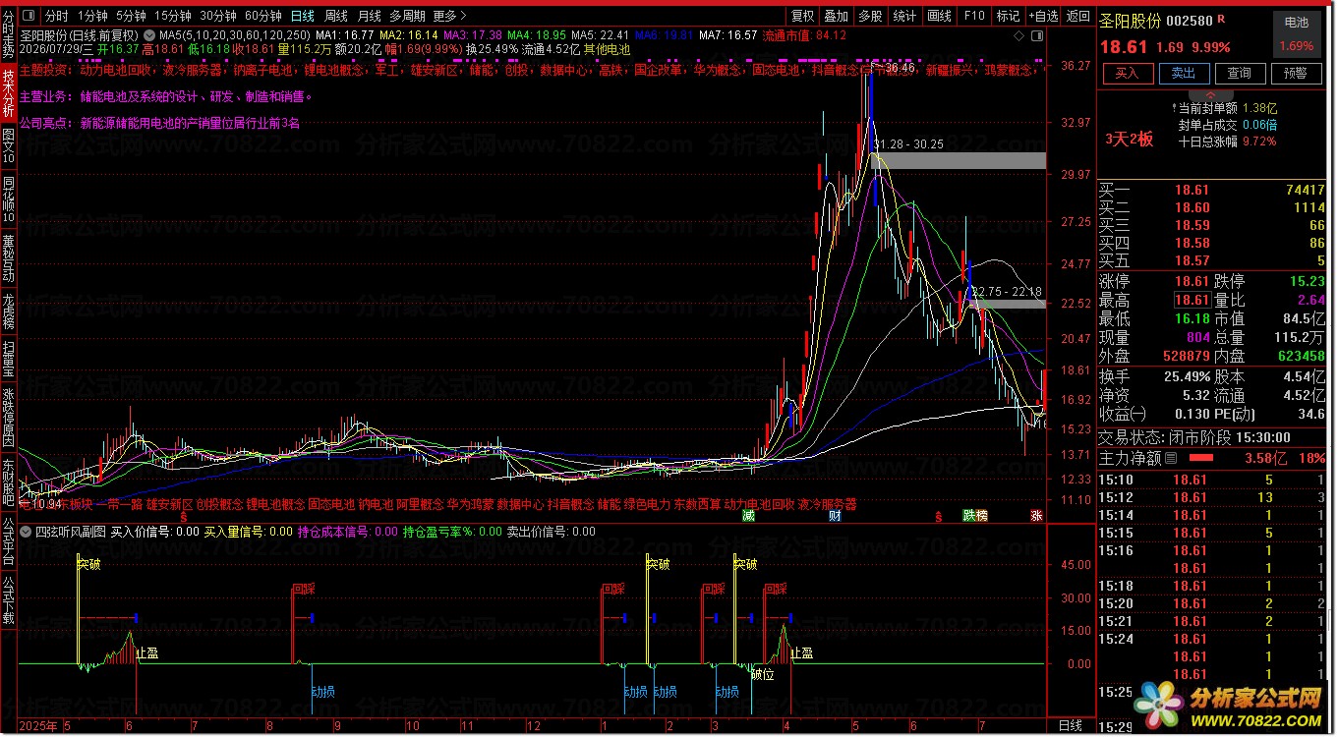Click the 标记 mark button
This screenshot has width=1338, height=737.
pyautogui.click(x=1008, y=16)
